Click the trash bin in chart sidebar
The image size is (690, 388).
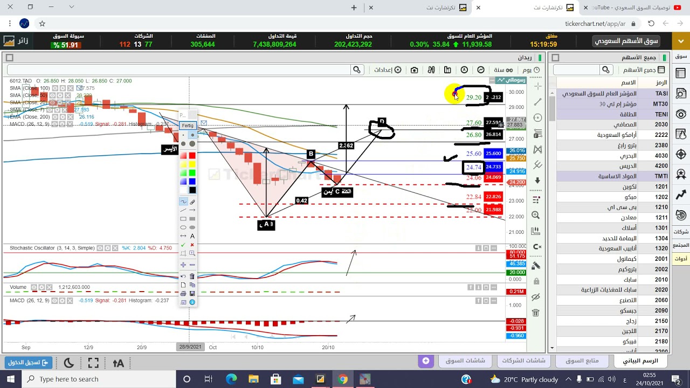point(536,313)
